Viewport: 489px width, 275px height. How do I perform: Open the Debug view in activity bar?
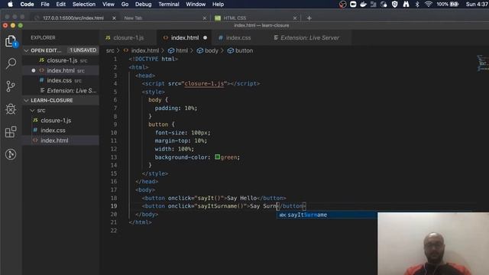(x=11, y=108)
